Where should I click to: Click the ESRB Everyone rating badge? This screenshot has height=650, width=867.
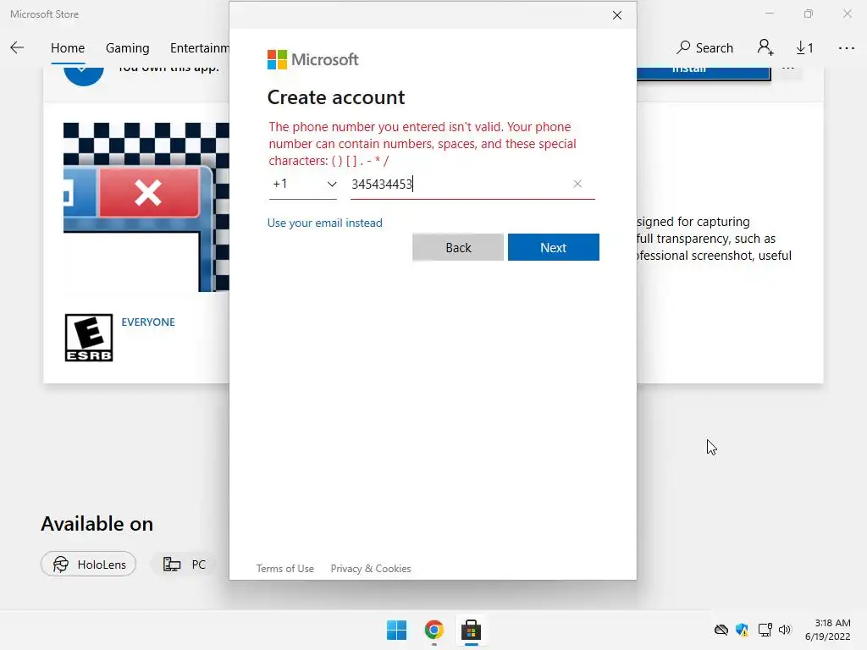[88, 338]
